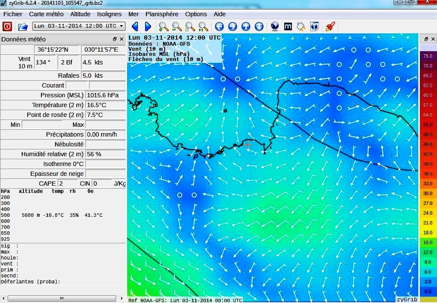437x303 pixels.
Task: Open a GRIB file with folder icon
Action: click(x=23, y=26)
